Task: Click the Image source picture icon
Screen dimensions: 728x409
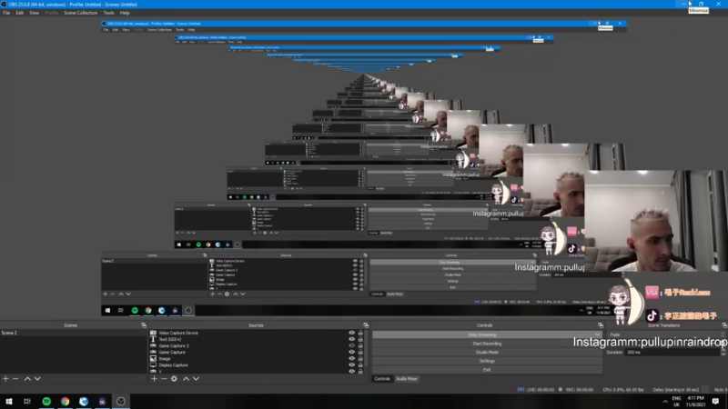Action: pos(153,359)
